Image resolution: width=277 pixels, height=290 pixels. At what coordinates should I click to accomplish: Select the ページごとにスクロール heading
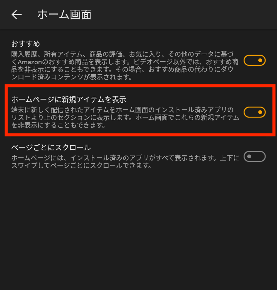pos(51,148)
